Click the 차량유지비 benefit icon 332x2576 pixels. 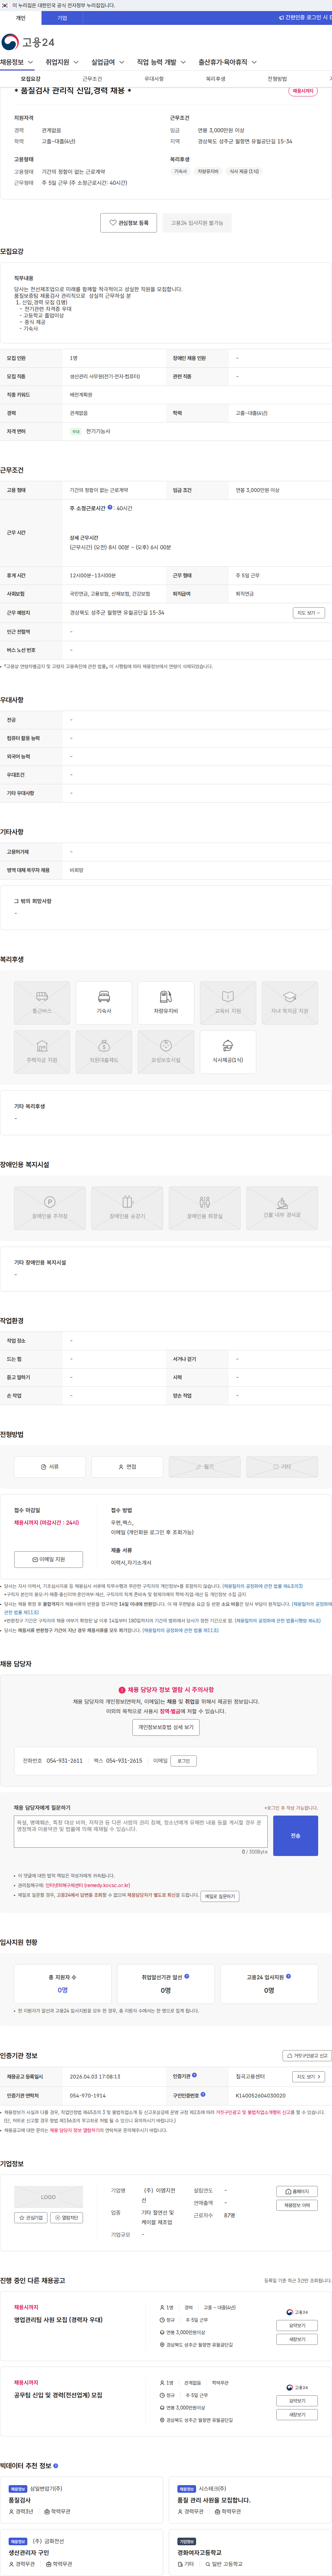click(166, 1003)
